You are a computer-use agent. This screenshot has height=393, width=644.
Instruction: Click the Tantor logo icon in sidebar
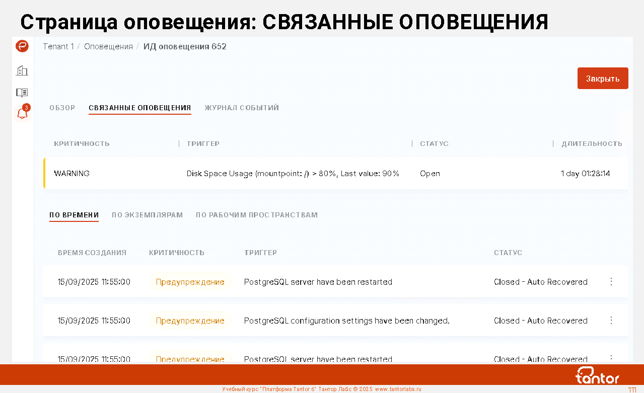(22, 46)
